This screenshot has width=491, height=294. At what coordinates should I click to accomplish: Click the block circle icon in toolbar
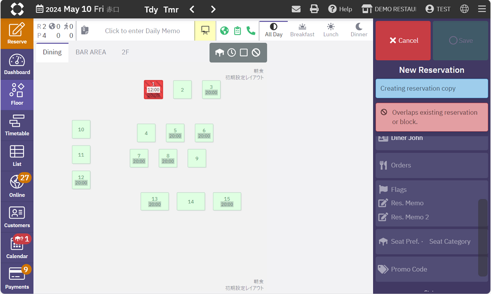256,53
